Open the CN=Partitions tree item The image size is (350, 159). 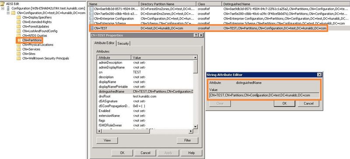pyautogui.click(x=32, y=40)
